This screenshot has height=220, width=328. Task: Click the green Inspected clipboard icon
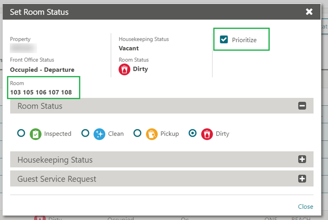pos(36,134)
